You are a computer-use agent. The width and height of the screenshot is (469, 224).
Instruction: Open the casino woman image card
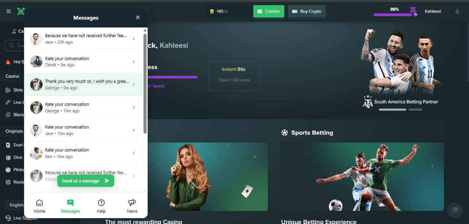pos(208,177)
